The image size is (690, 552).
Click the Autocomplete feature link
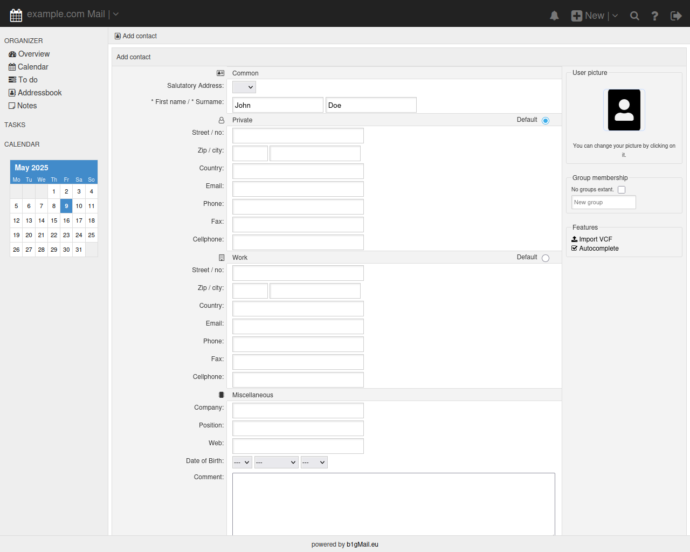click(598, 249)
